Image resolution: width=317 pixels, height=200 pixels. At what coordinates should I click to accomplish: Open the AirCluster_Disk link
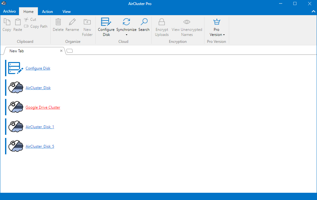[38, 88]
